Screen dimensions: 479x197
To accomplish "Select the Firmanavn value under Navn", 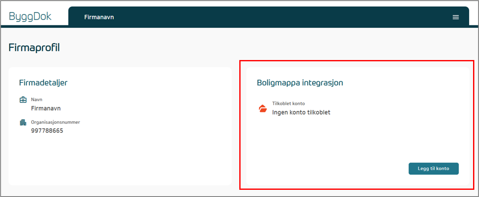I will [x=46, y=108].
